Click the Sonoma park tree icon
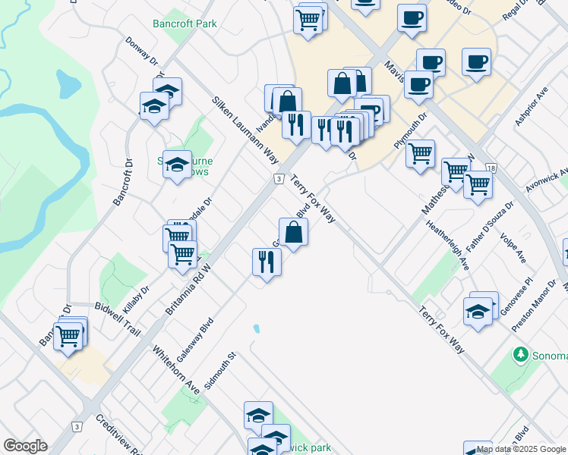Image resolution: width=568 pixels, height=455 pixels. click(521, 354)
